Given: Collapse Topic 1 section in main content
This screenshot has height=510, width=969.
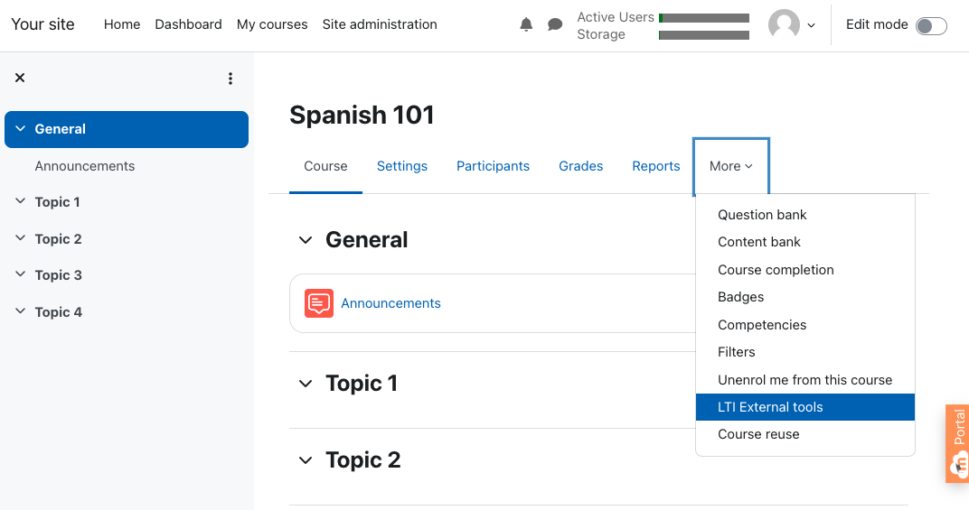Looking at the screenshot, I should pos(305,384).
